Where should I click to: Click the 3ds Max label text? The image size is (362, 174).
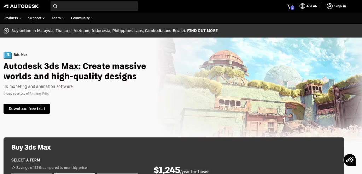point(21,55)
